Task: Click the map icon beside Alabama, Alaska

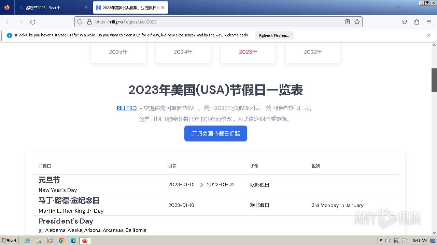Action: point(41,230)
